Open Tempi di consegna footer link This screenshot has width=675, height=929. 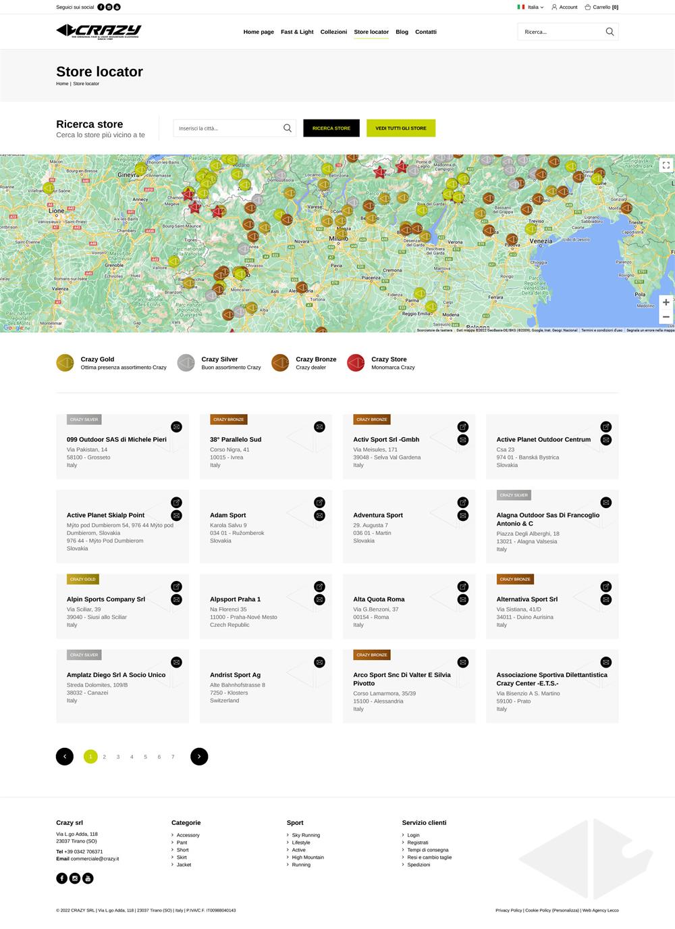pos(428,850)
